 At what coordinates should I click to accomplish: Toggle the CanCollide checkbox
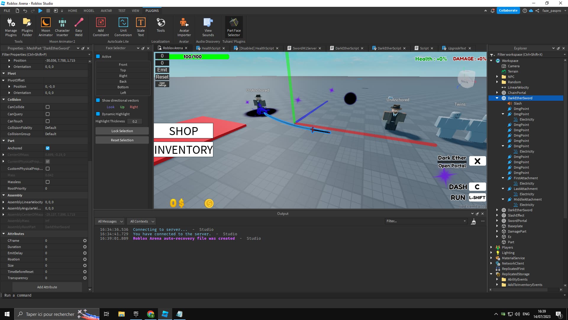(x=48, y=107)
